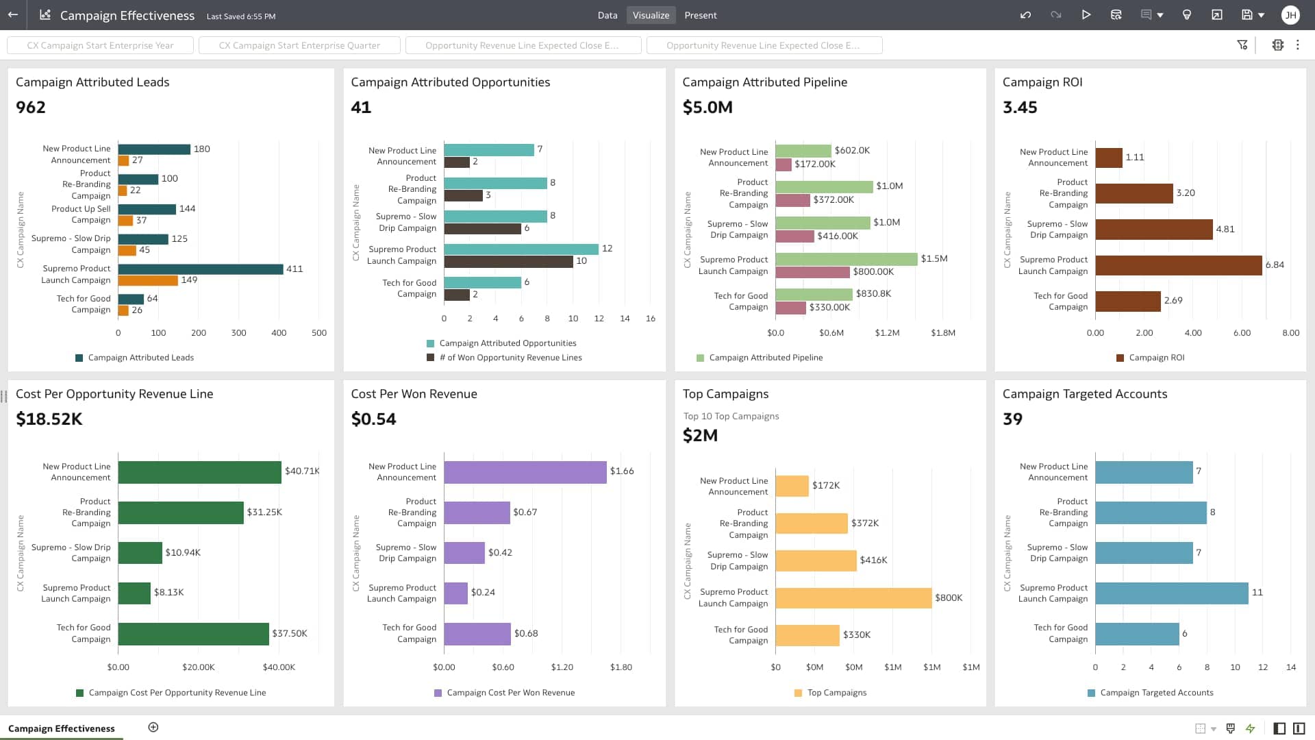Select the canvas style brush icon at bottom
1315x740 pixels.
[1231, 728]
